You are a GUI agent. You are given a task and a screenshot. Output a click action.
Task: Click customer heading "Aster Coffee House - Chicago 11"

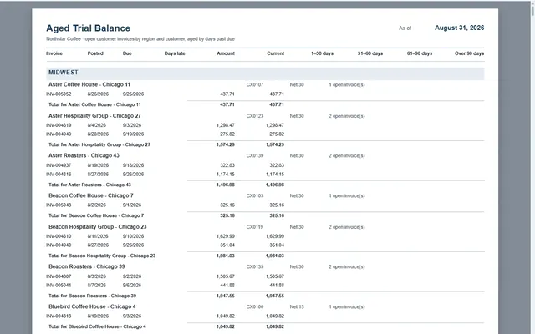coord(89,84)
